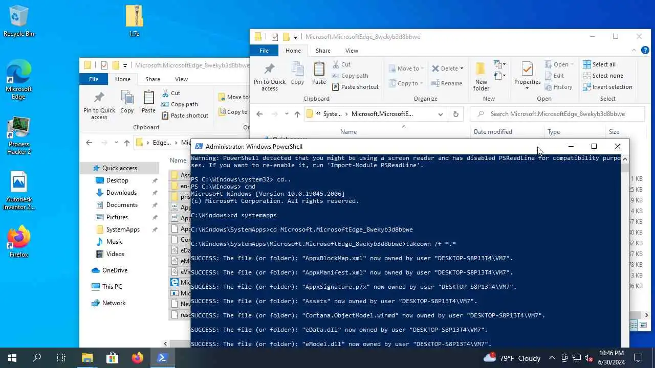Select Autodesk Inventor desktop shortcut
Screen dimensions: 655x368
[19, 191]
